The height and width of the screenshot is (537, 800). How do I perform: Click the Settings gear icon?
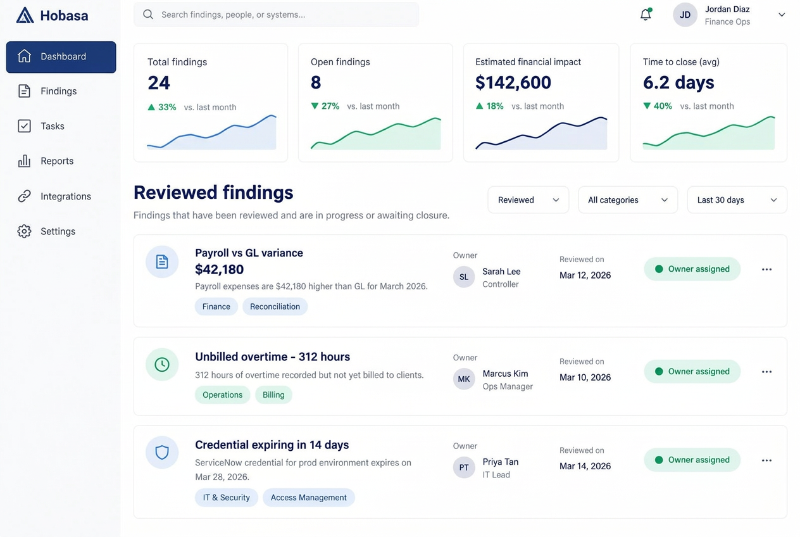point(24,231)
